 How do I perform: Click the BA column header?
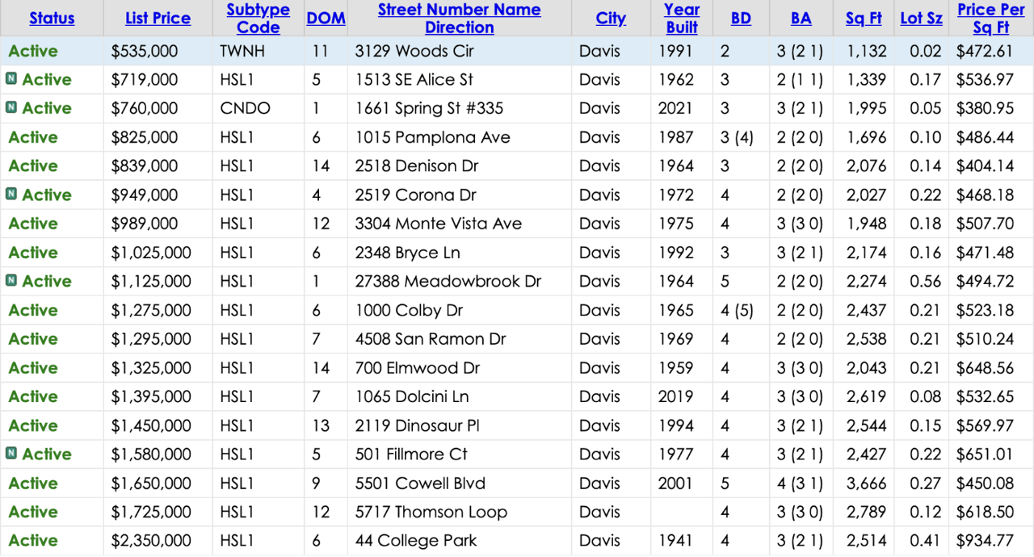tap(801, 18)
